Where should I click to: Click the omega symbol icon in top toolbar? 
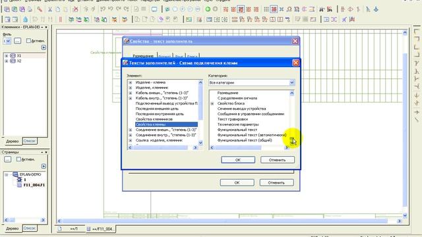click(x=289, y=9)
